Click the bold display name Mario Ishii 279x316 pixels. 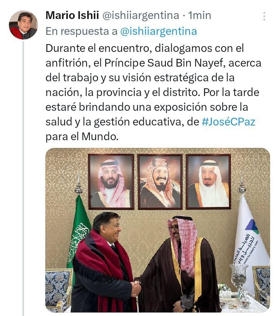click(x=72, y=15)
